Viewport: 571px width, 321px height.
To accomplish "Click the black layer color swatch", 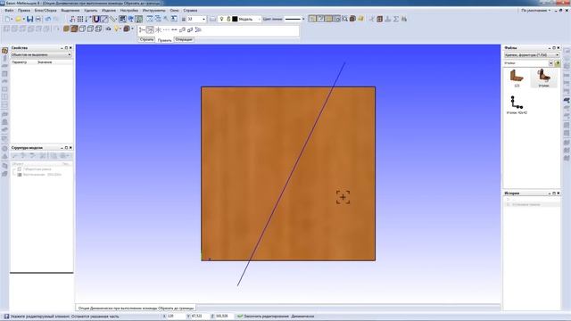I will [x=235, y=19].
